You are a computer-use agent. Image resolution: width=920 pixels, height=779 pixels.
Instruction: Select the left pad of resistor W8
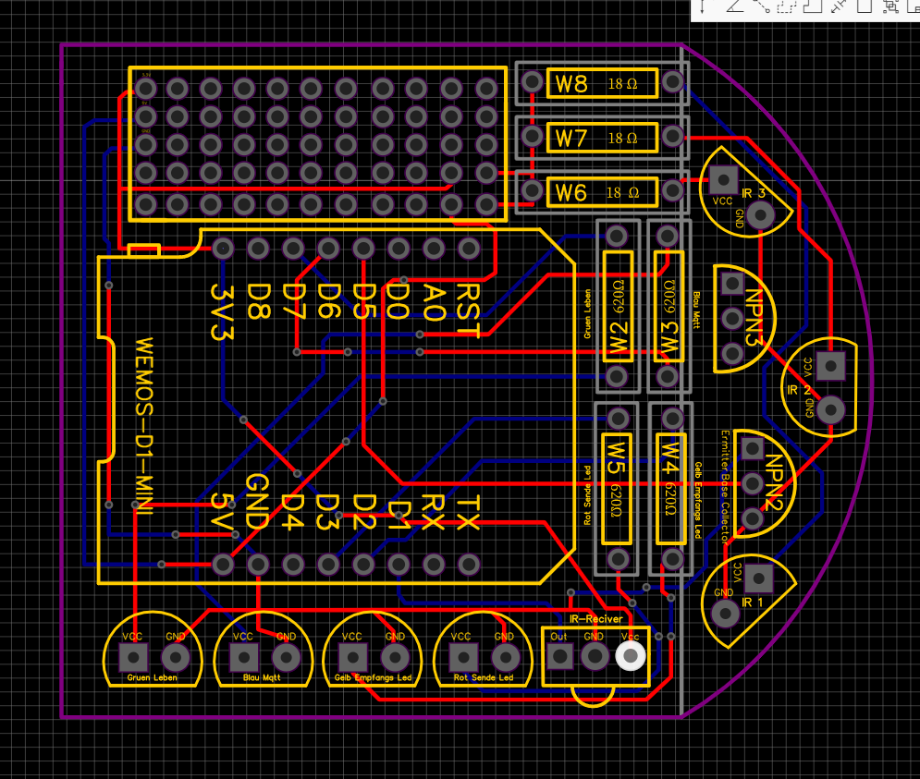(533, 81)
